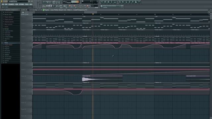This screenshot has height=119, width=212.
Task: Open the TOOLS menu
Action: (27, 4)
